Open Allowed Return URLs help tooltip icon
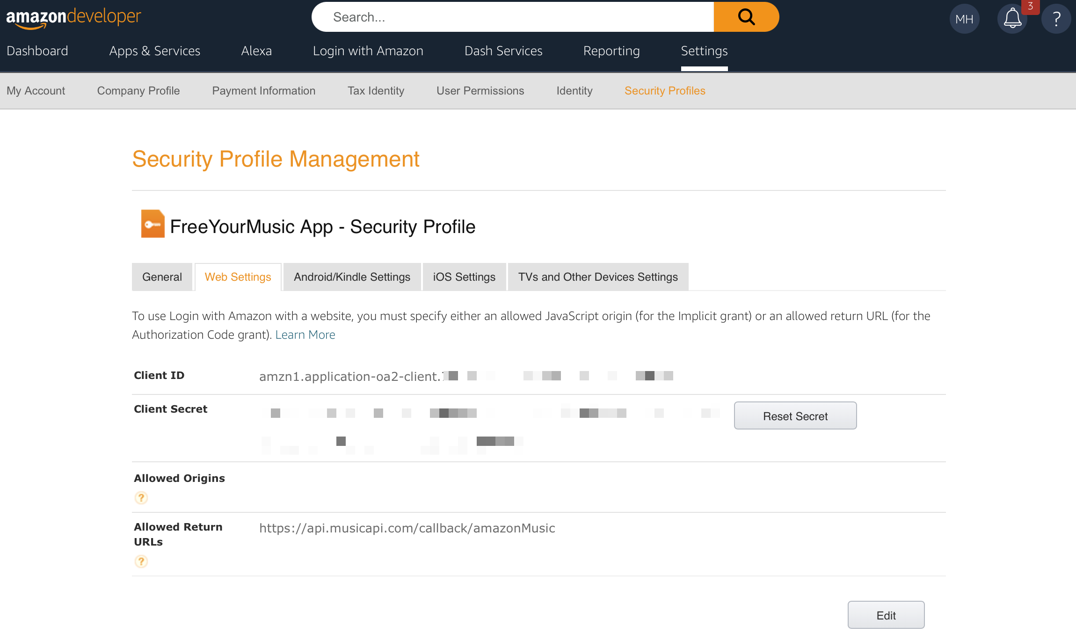The height and width of the screenshot is (641, 1076). pyautogui.click(x=141, y=561)
